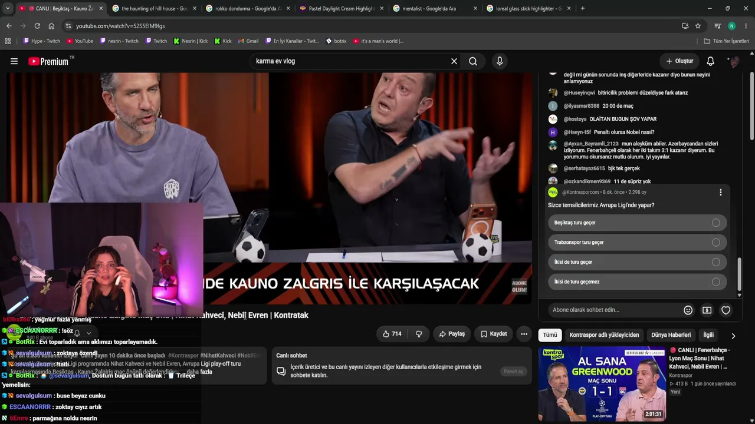The height and width of the screenshot is (424, 755).
Task: Click the 'Paneli aç' button
Action: click(513, 372)
